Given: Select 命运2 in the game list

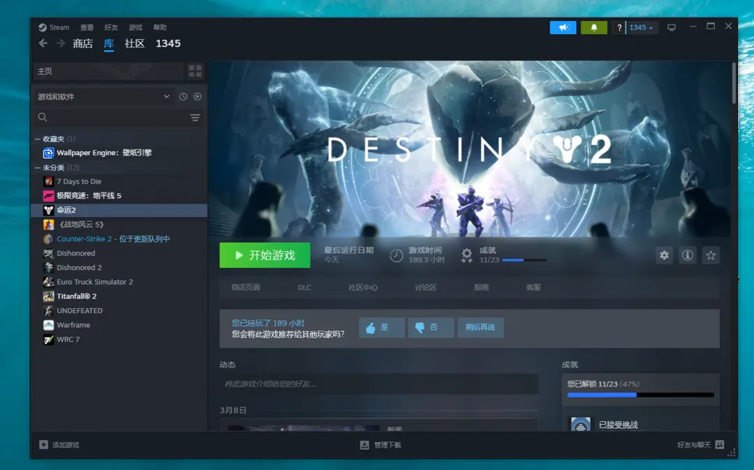Looking at the screenshot, I should pyautogui.click(x=119, y=210).
